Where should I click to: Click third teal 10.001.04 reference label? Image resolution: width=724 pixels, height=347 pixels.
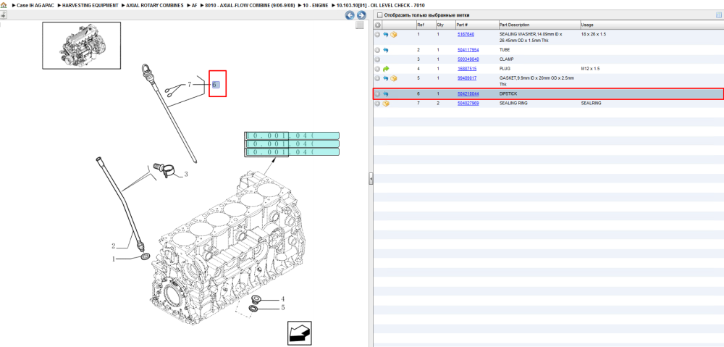click(x=292, y=152)
